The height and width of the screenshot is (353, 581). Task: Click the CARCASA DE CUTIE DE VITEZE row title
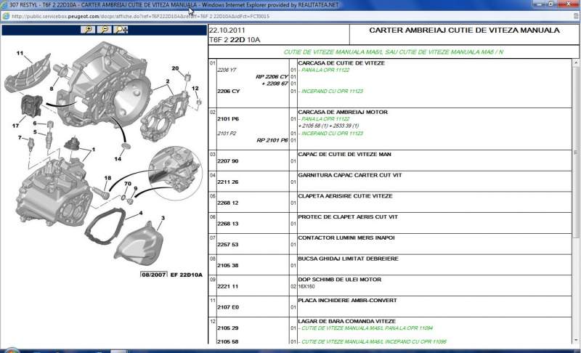341,63
